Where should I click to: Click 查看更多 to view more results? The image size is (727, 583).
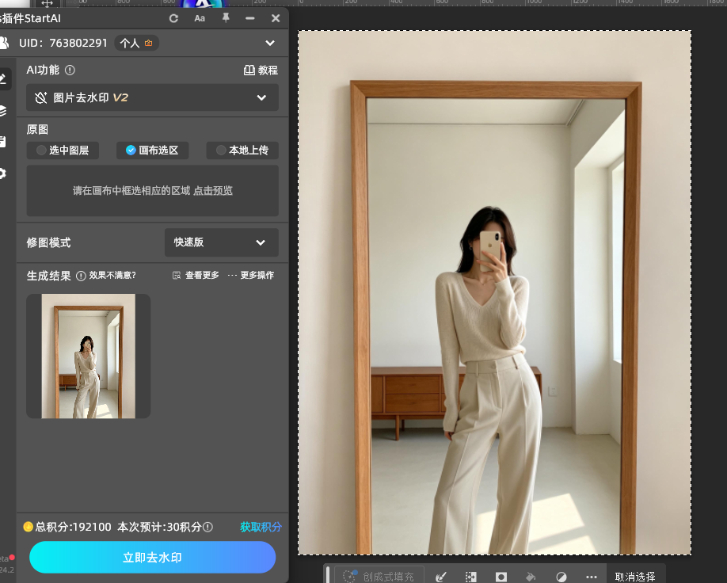(196, 276)
